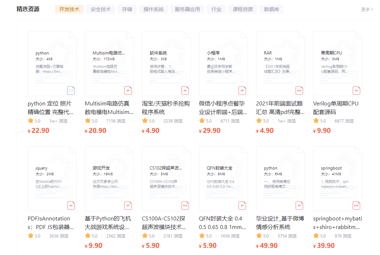Click the RAR badge on the CS100A-CS102 card
The width and height of the screenshot is (380, 255).
(x=185, y=205)
